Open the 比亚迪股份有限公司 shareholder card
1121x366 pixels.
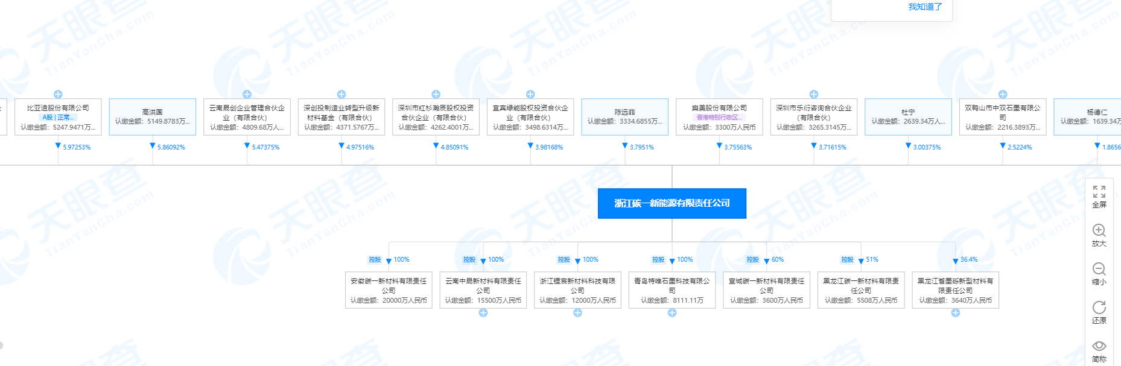(x=58, y=117)
